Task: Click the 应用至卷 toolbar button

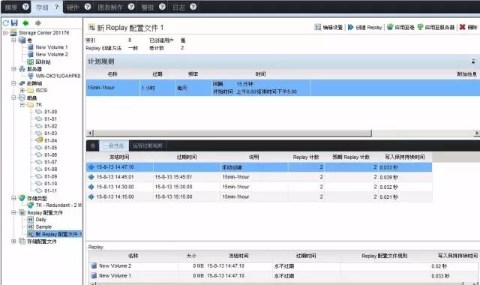Action: click(x=400, y=27)
